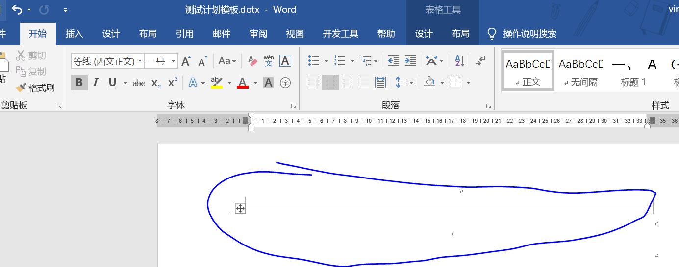Select the 无间隔 style
Image resolution: width=679 pixels, height=267 pixels.
coord(581,70)
